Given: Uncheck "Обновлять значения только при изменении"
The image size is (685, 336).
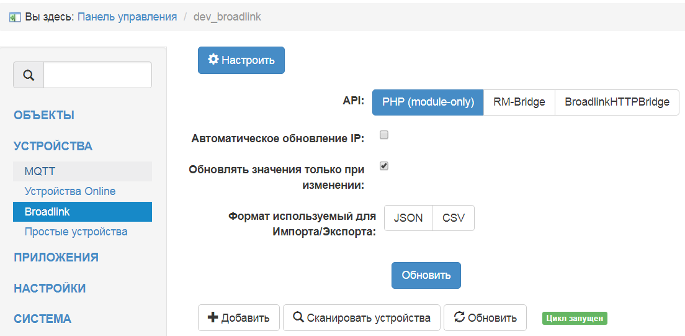Looking at the screenshot, I should click(x=384, y=166).
